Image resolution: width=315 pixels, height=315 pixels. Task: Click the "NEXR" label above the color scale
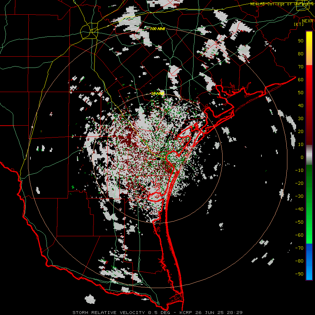[308, 21]
